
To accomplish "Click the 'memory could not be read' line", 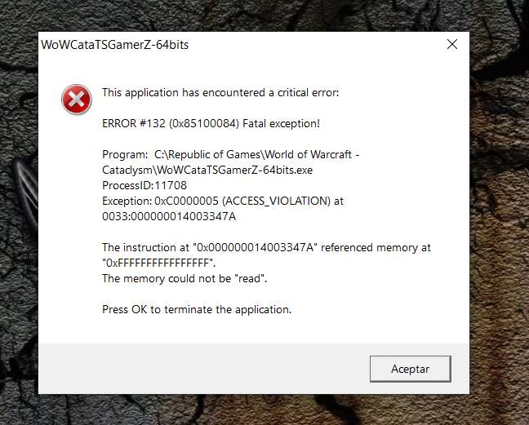I will point(184,279).
